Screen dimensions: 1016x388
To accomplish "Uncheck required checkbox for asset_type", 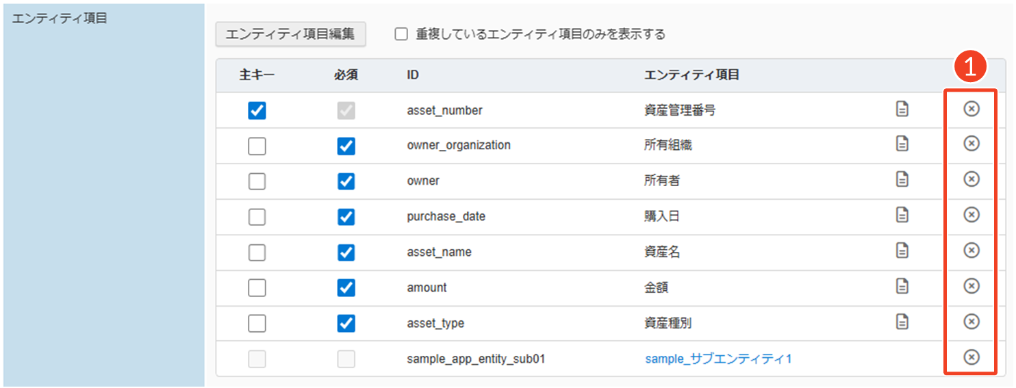I will (x=346, y=324).
